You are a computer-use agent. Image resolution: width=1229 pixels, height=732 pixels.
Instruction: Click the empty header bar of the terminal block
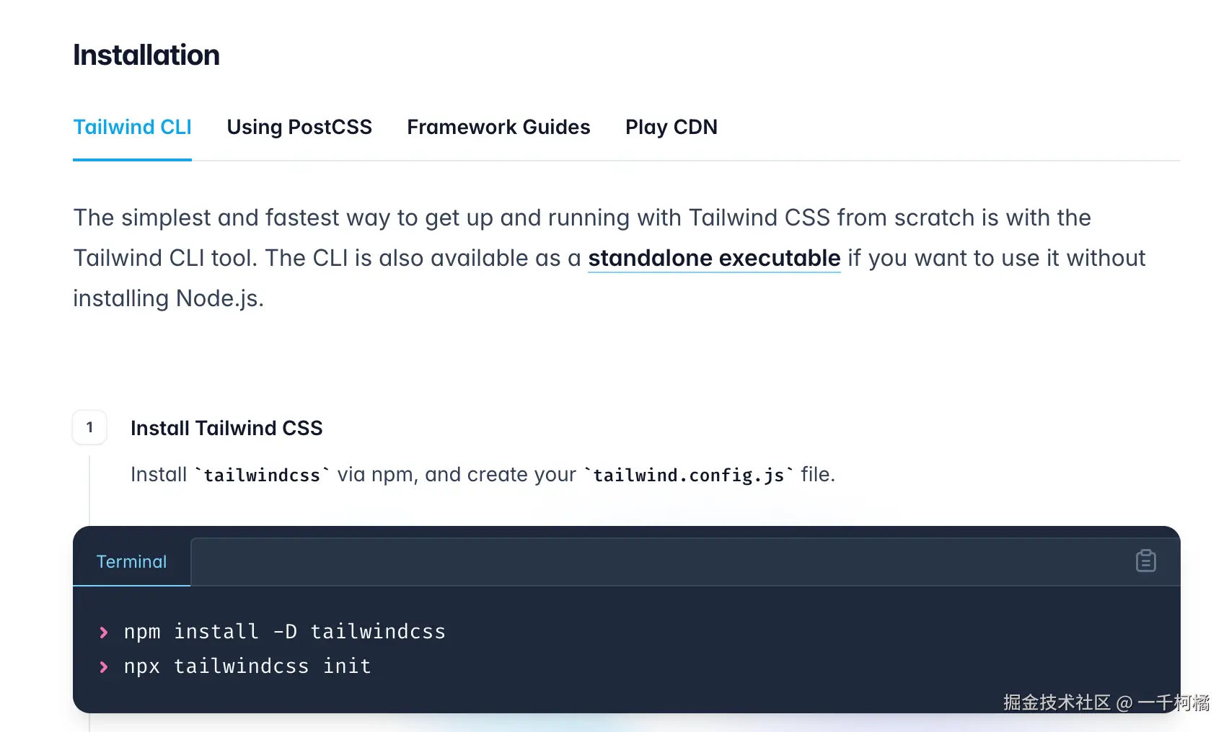pos(660,561)
